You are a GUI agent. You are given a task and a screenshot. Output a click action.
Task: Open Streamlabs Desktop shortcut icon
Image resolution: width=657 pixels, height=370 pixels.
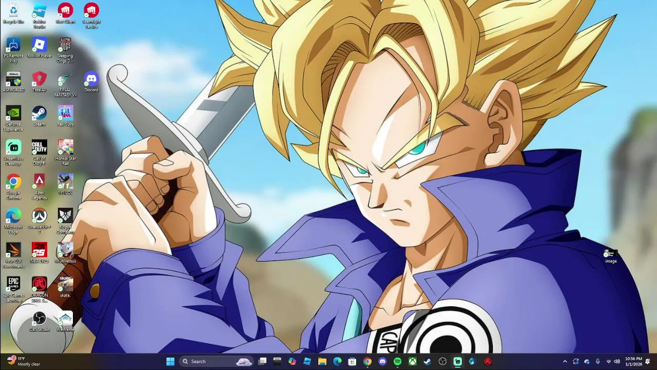[x=13, y=153]
